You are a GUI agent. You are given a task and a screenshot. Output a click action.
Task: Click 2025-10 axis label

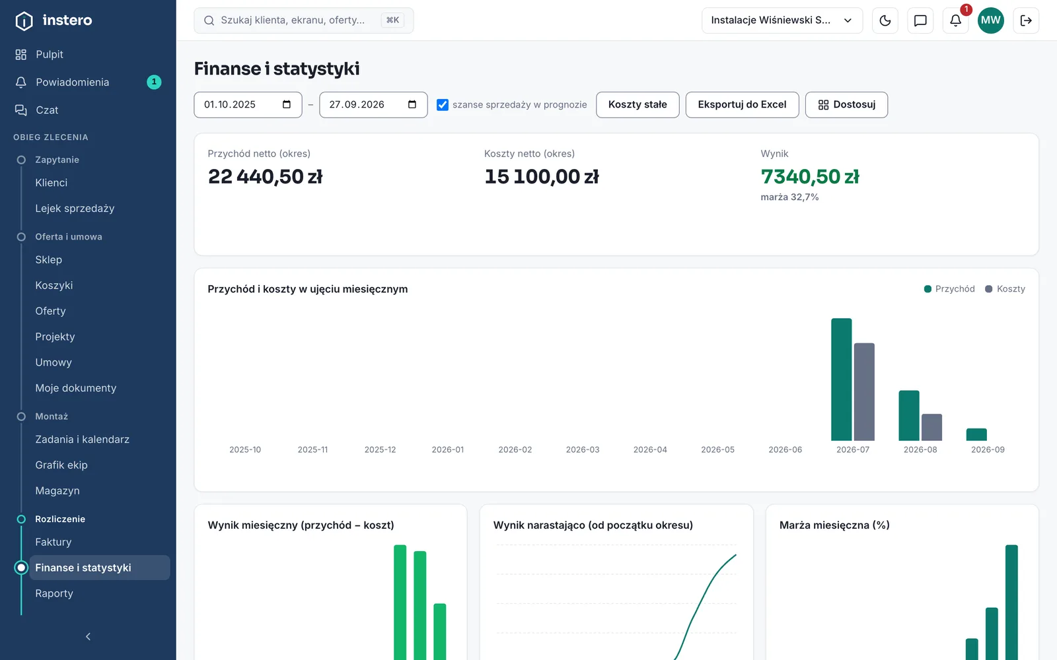[x=245, y=449]
